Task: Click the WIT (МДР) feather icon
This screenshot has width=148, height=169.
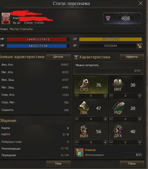Action: pyautogui.click(x=118, y=108)
